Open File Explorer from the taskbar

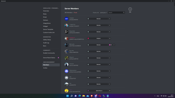pos(84,96)
